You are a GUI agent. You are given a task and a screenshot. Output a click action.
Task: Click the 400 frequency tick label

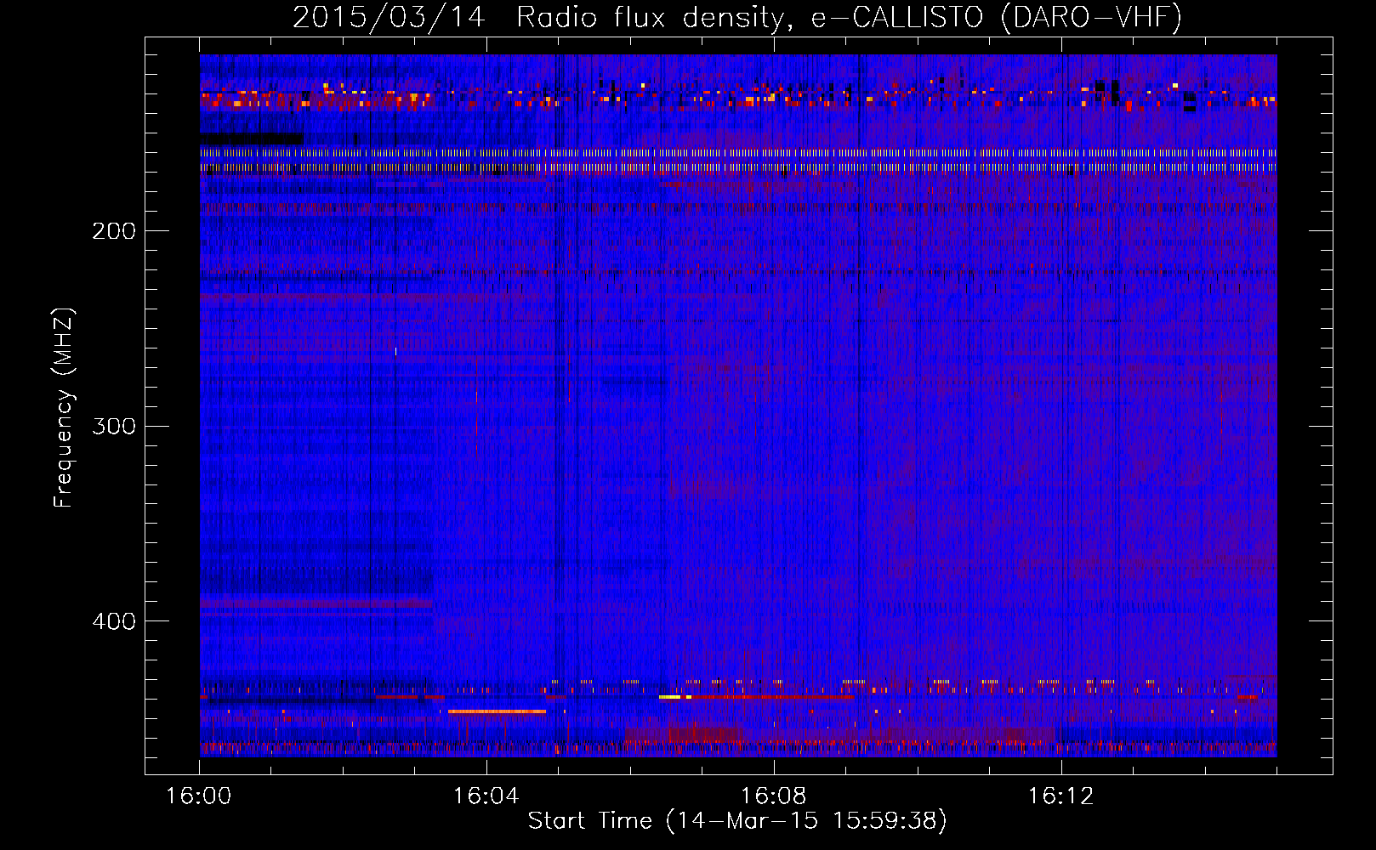coord(114,621)
